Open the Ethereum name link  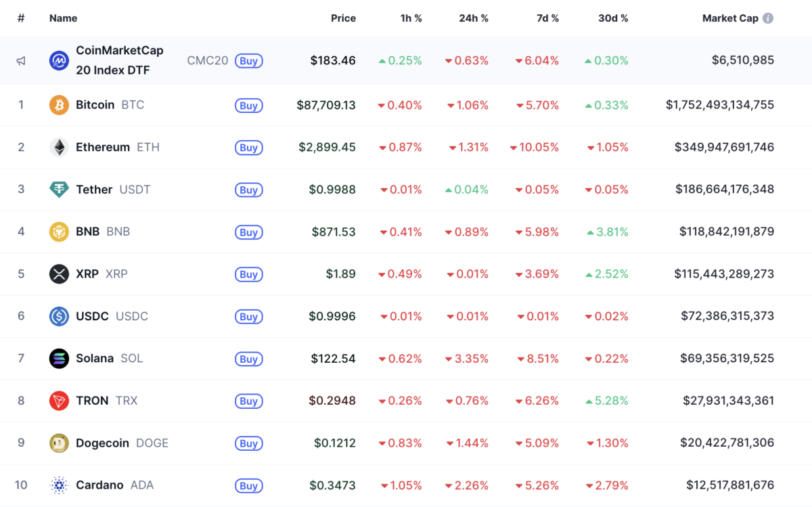103,147
